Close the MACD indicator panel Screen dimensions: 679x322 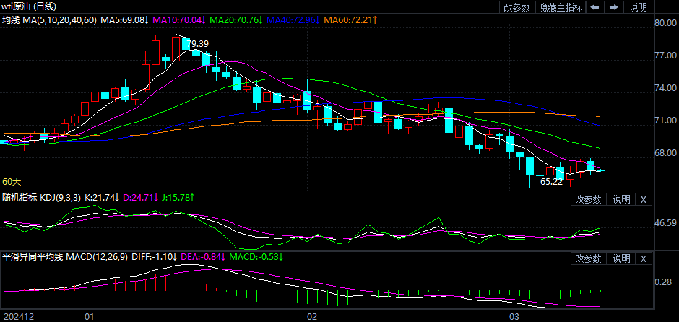pos(644,258)
